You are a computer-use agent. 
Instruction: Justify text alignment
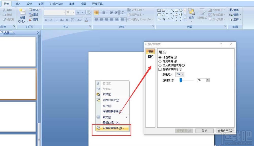point(112,20)
